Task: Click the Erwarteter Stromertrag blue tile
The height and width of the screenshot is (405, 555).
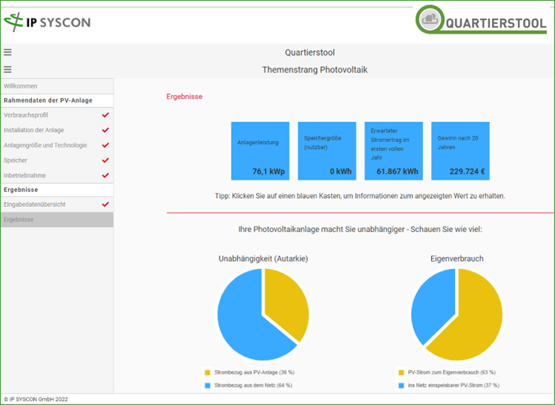Action: pos(393,151)
